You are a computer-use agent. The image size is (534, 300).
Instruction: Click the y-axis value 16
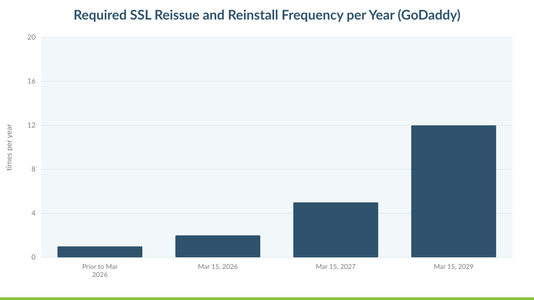point(31,81)
